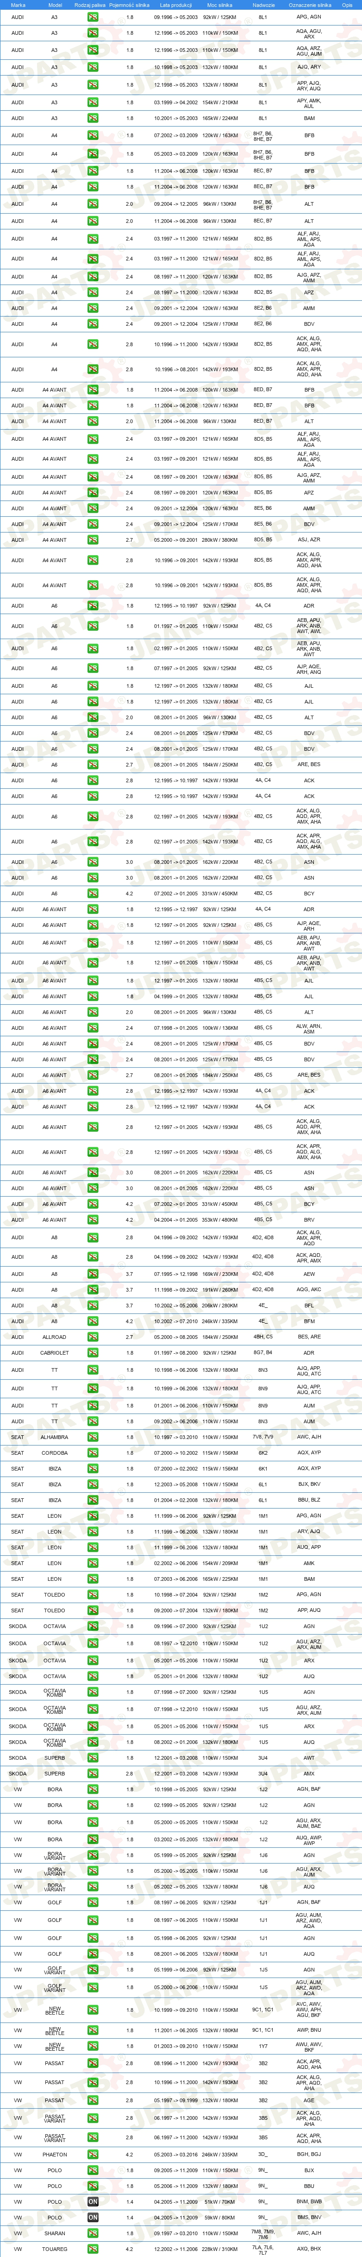Click petrol icon in Skoda Superb AWT row
This screenshot has height=2257, width=362.
coord(93,1757)
